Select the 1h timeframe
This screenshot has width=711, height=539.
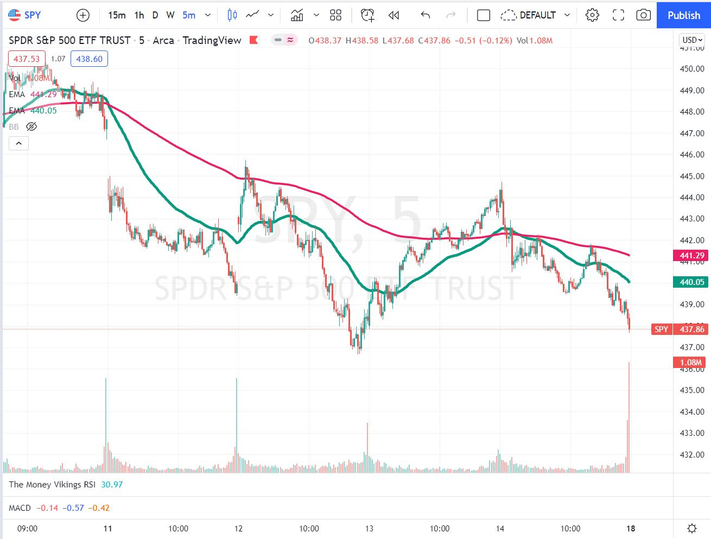(x=139, y=15)
